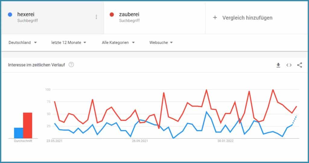Click the blue average bar for hexerei
The image size is (309, 163).
18,133
